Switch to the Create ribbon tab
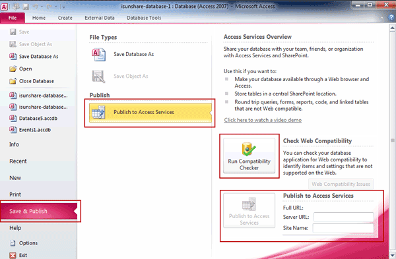This screenshot has width=396, height=259. 65,18
